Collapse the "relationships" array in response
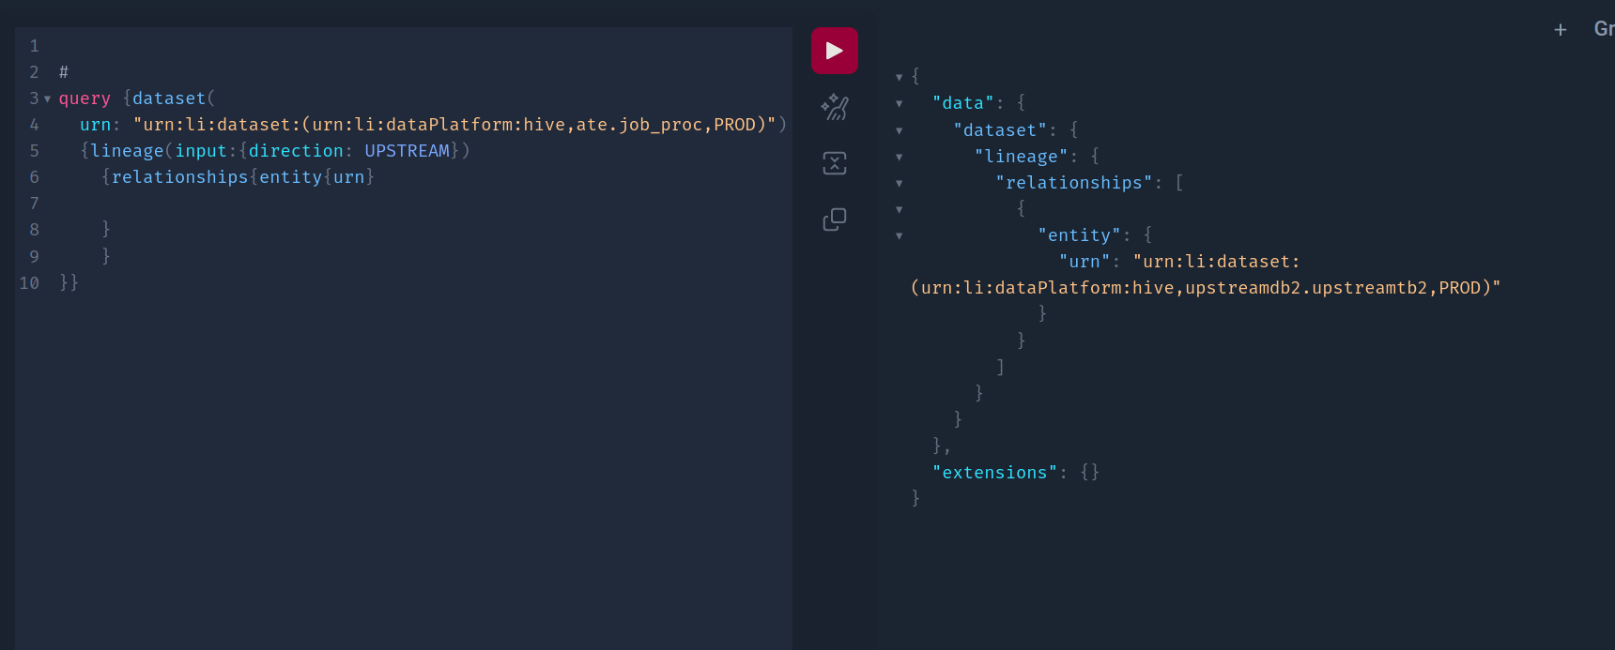 click(x=899, y=183)
